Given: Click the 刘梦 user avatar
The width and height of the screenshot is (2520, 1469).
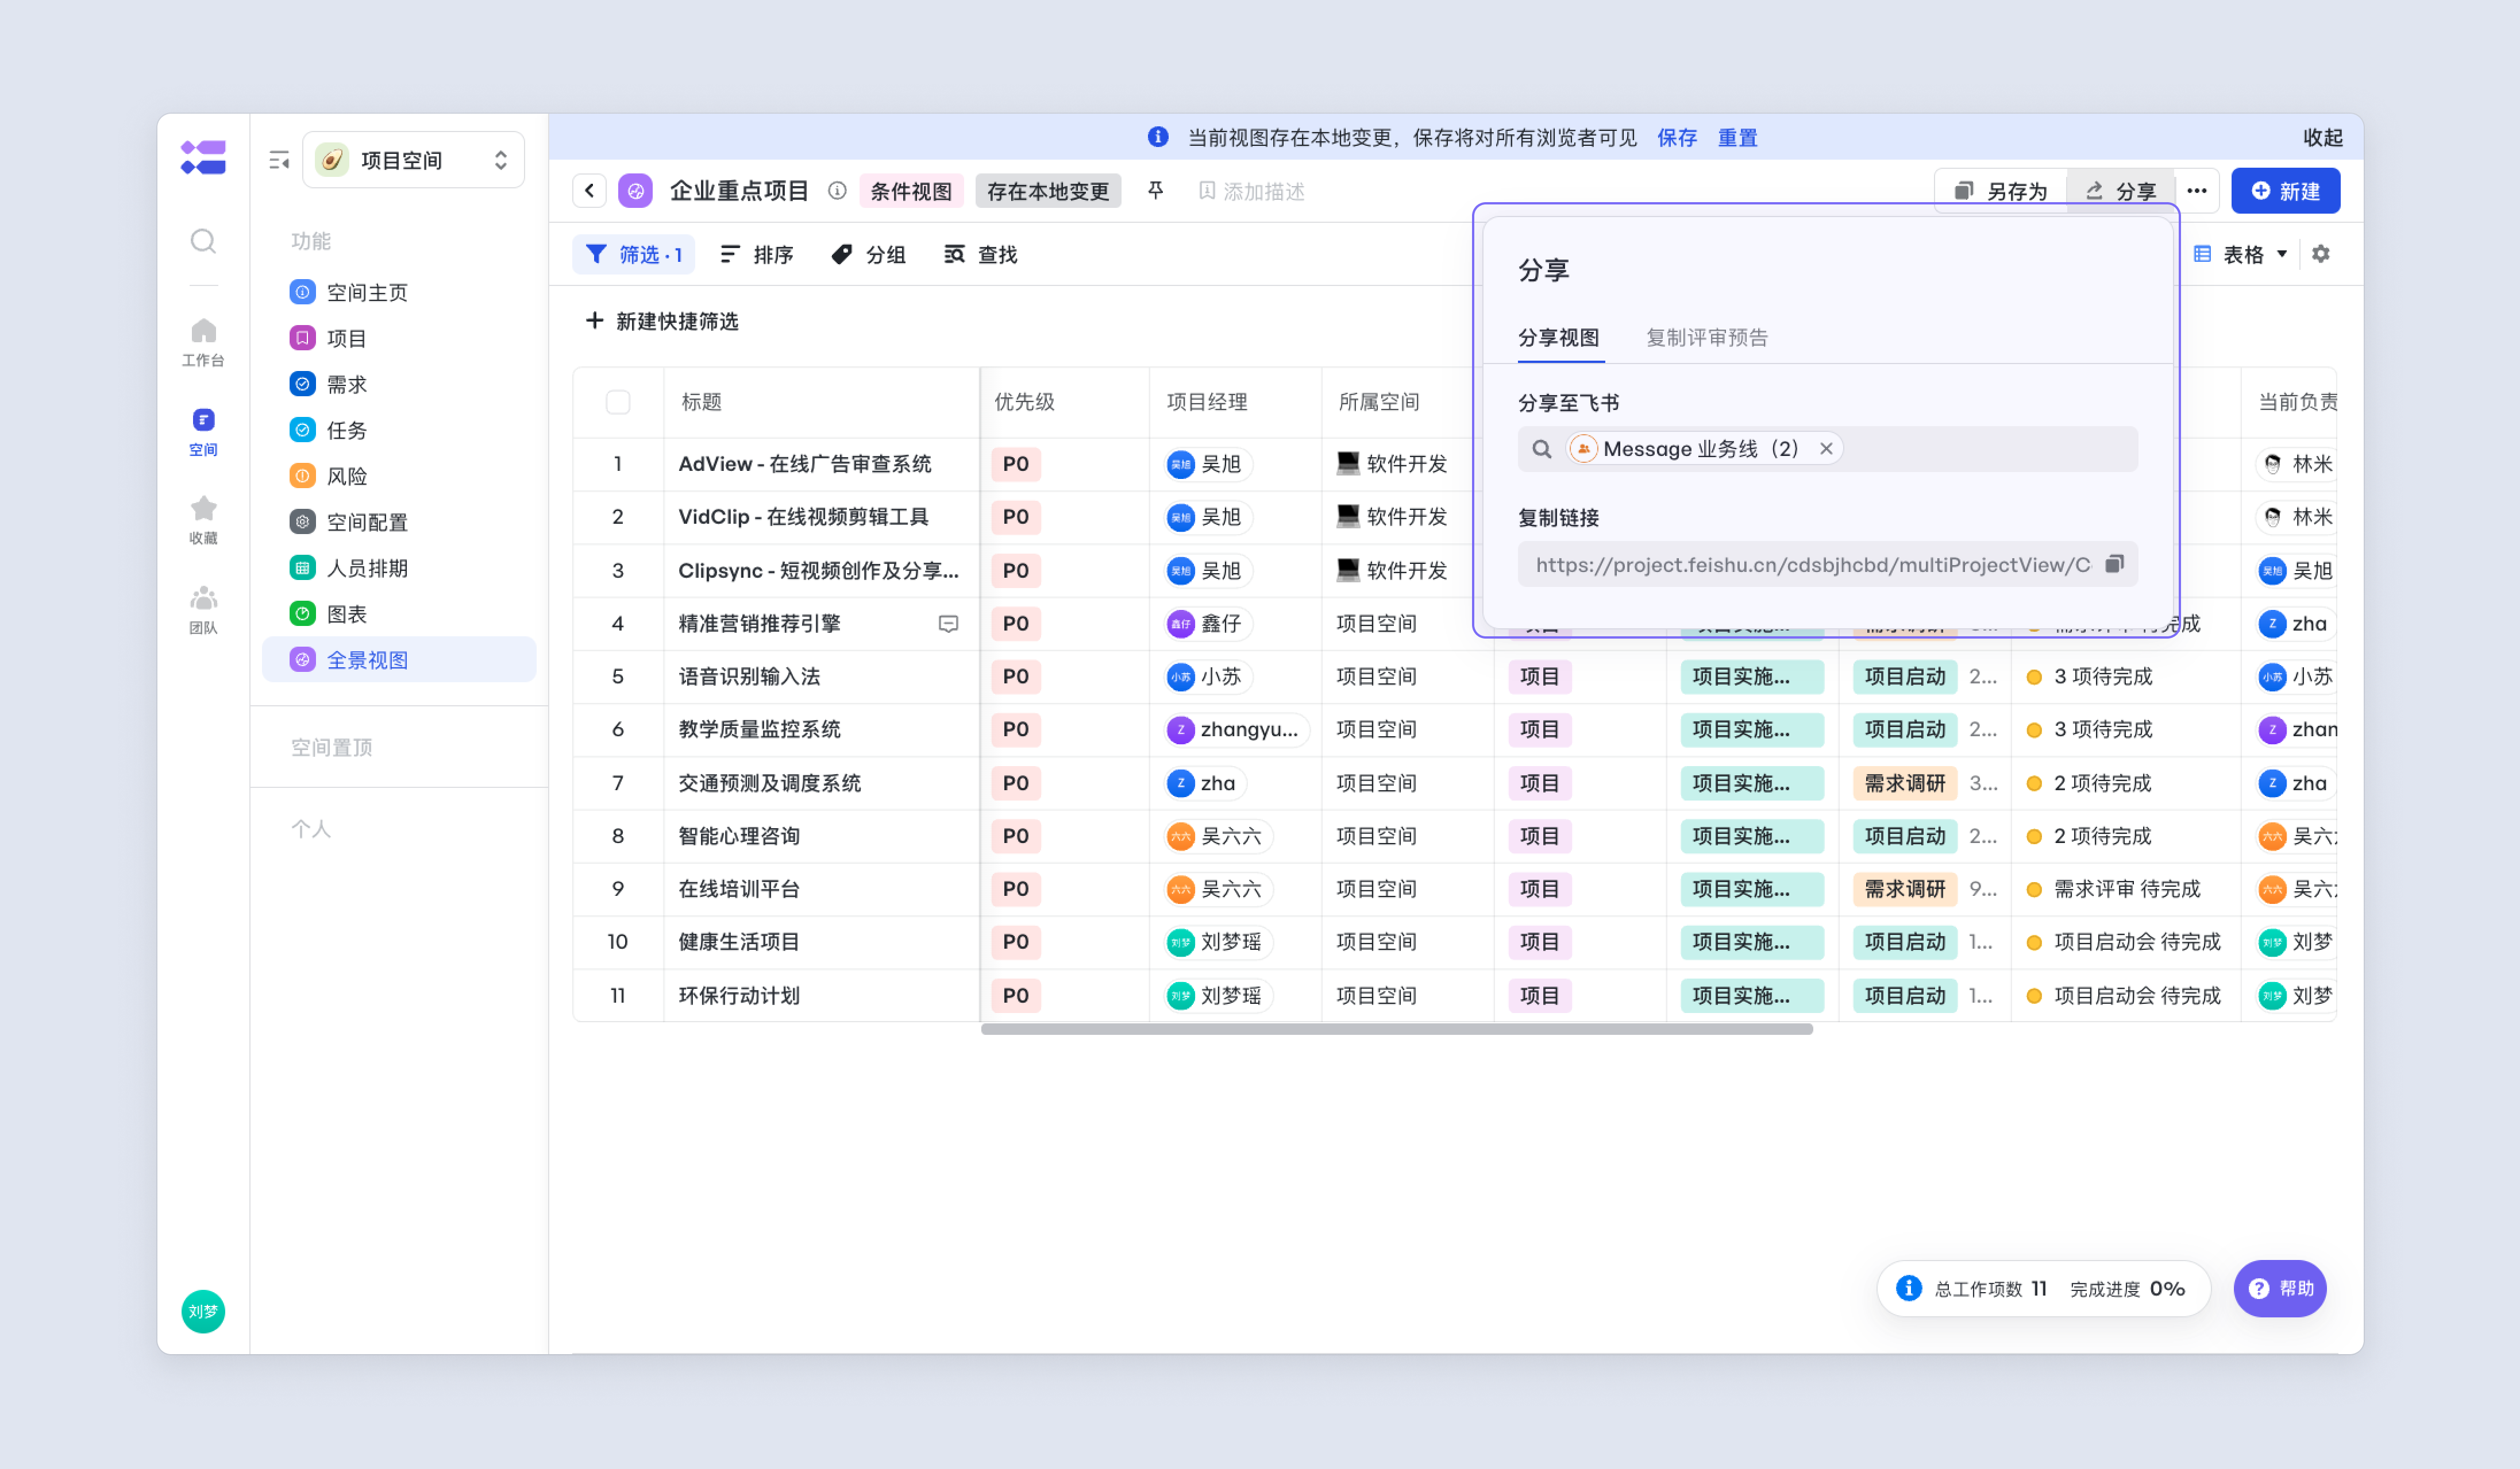Looking at the screenshot, I should tap(203, 1311).
